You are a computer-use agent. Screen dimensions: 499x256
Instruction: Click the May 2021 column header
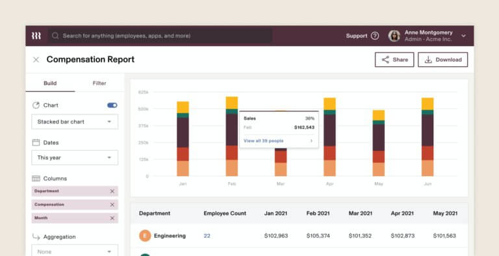click(x=445, y=213)
